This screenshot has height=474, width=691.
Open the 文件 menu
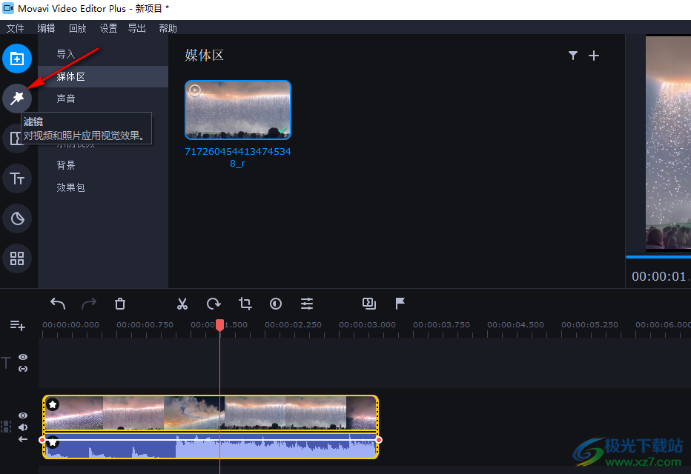click(15, 28)
